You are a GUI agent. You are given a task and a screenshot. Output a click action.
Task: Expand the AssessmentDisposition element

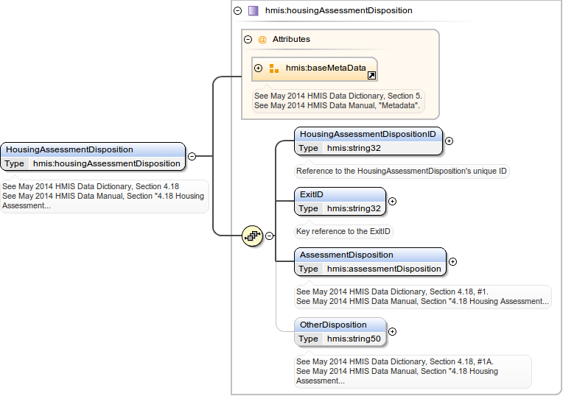click(x=452, y=261)
